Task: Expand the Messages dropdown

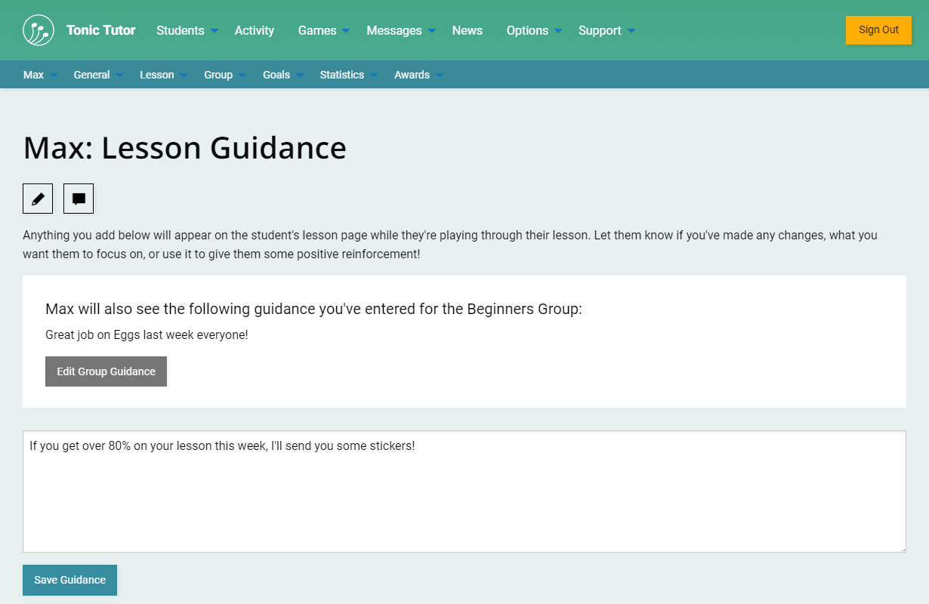Action: (400, 30)
